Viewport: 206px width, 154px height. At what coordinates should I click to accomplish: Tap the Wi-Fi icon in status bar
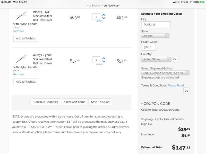click(179, 2)
